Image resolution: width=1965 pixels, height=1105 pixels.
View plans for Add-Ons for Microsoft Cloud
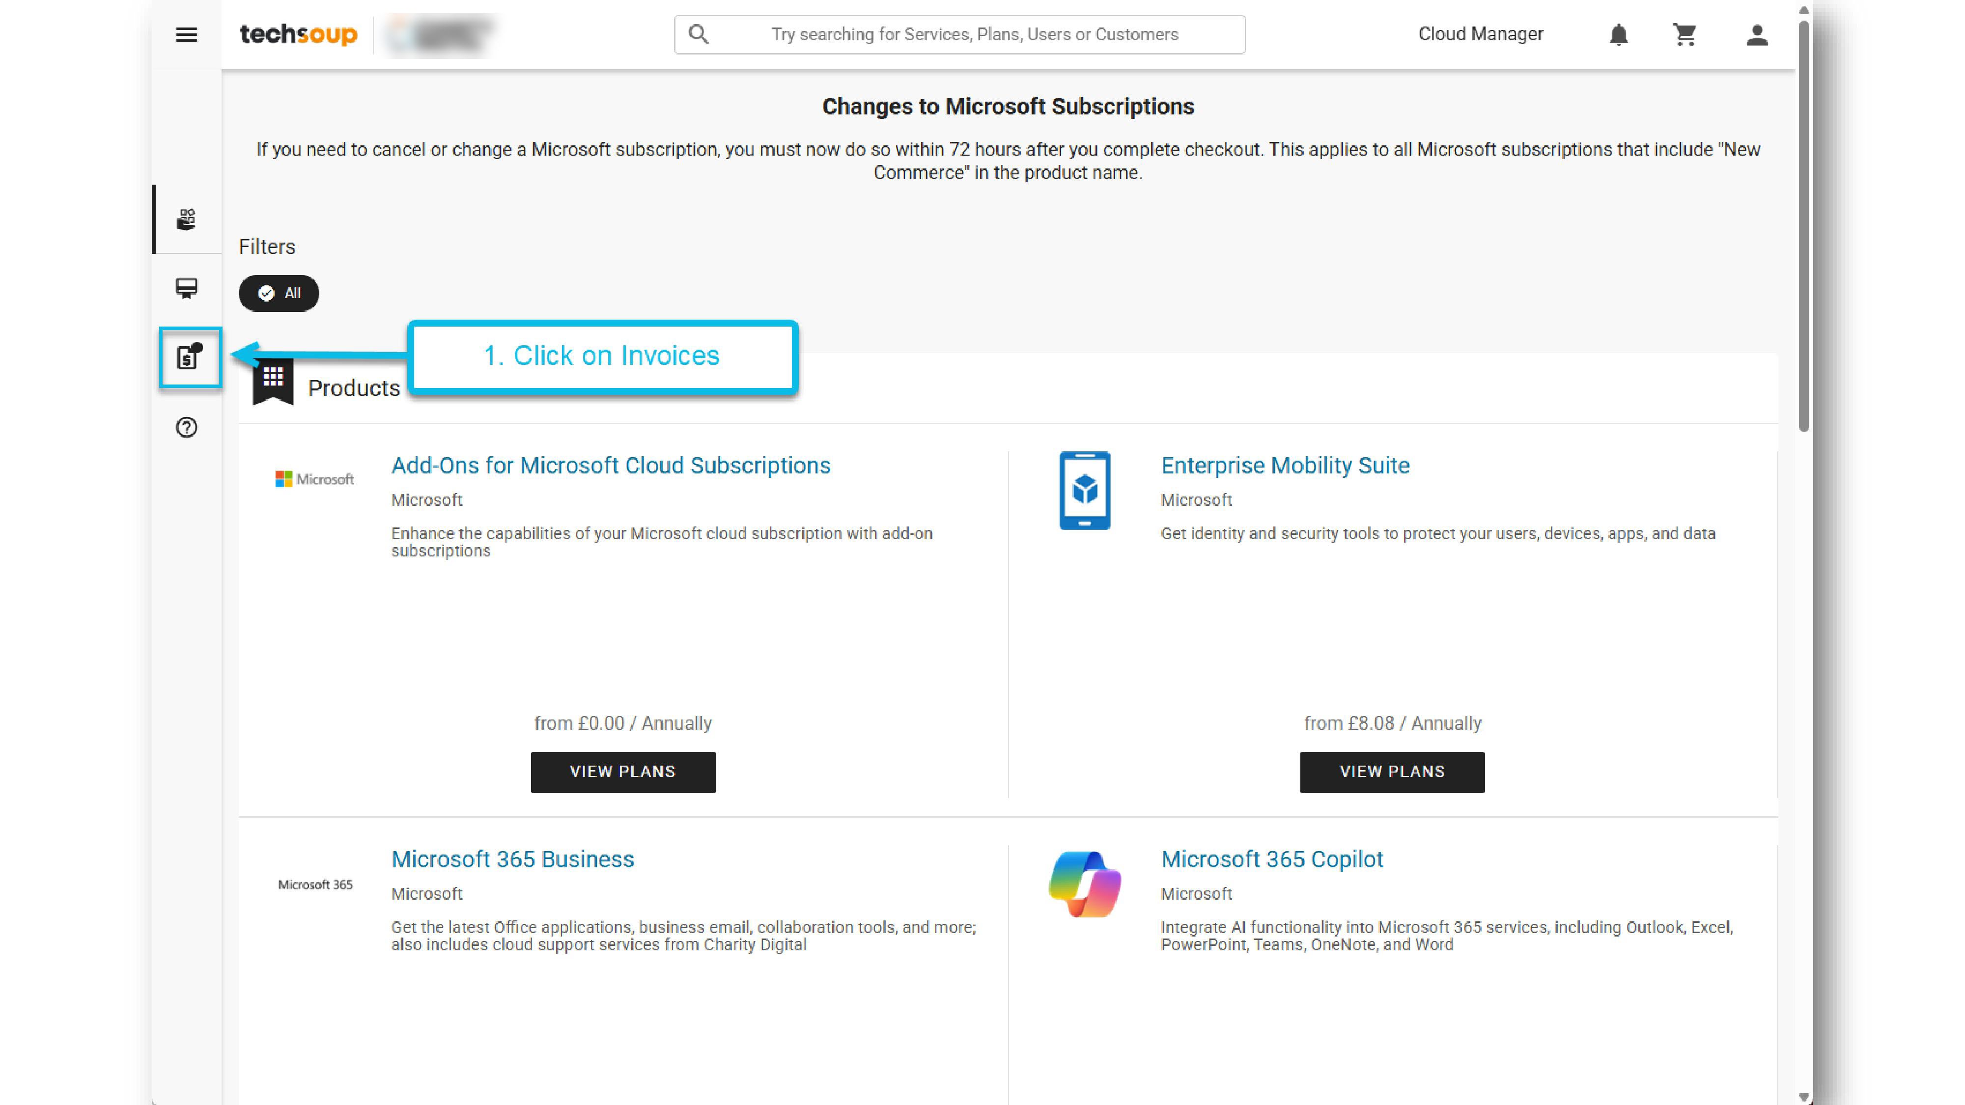(623, 772)
